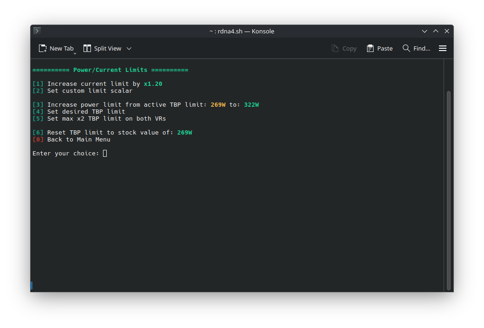
Task: Expand the New Tab profile dropdown arrow
Action: point(75,53)
